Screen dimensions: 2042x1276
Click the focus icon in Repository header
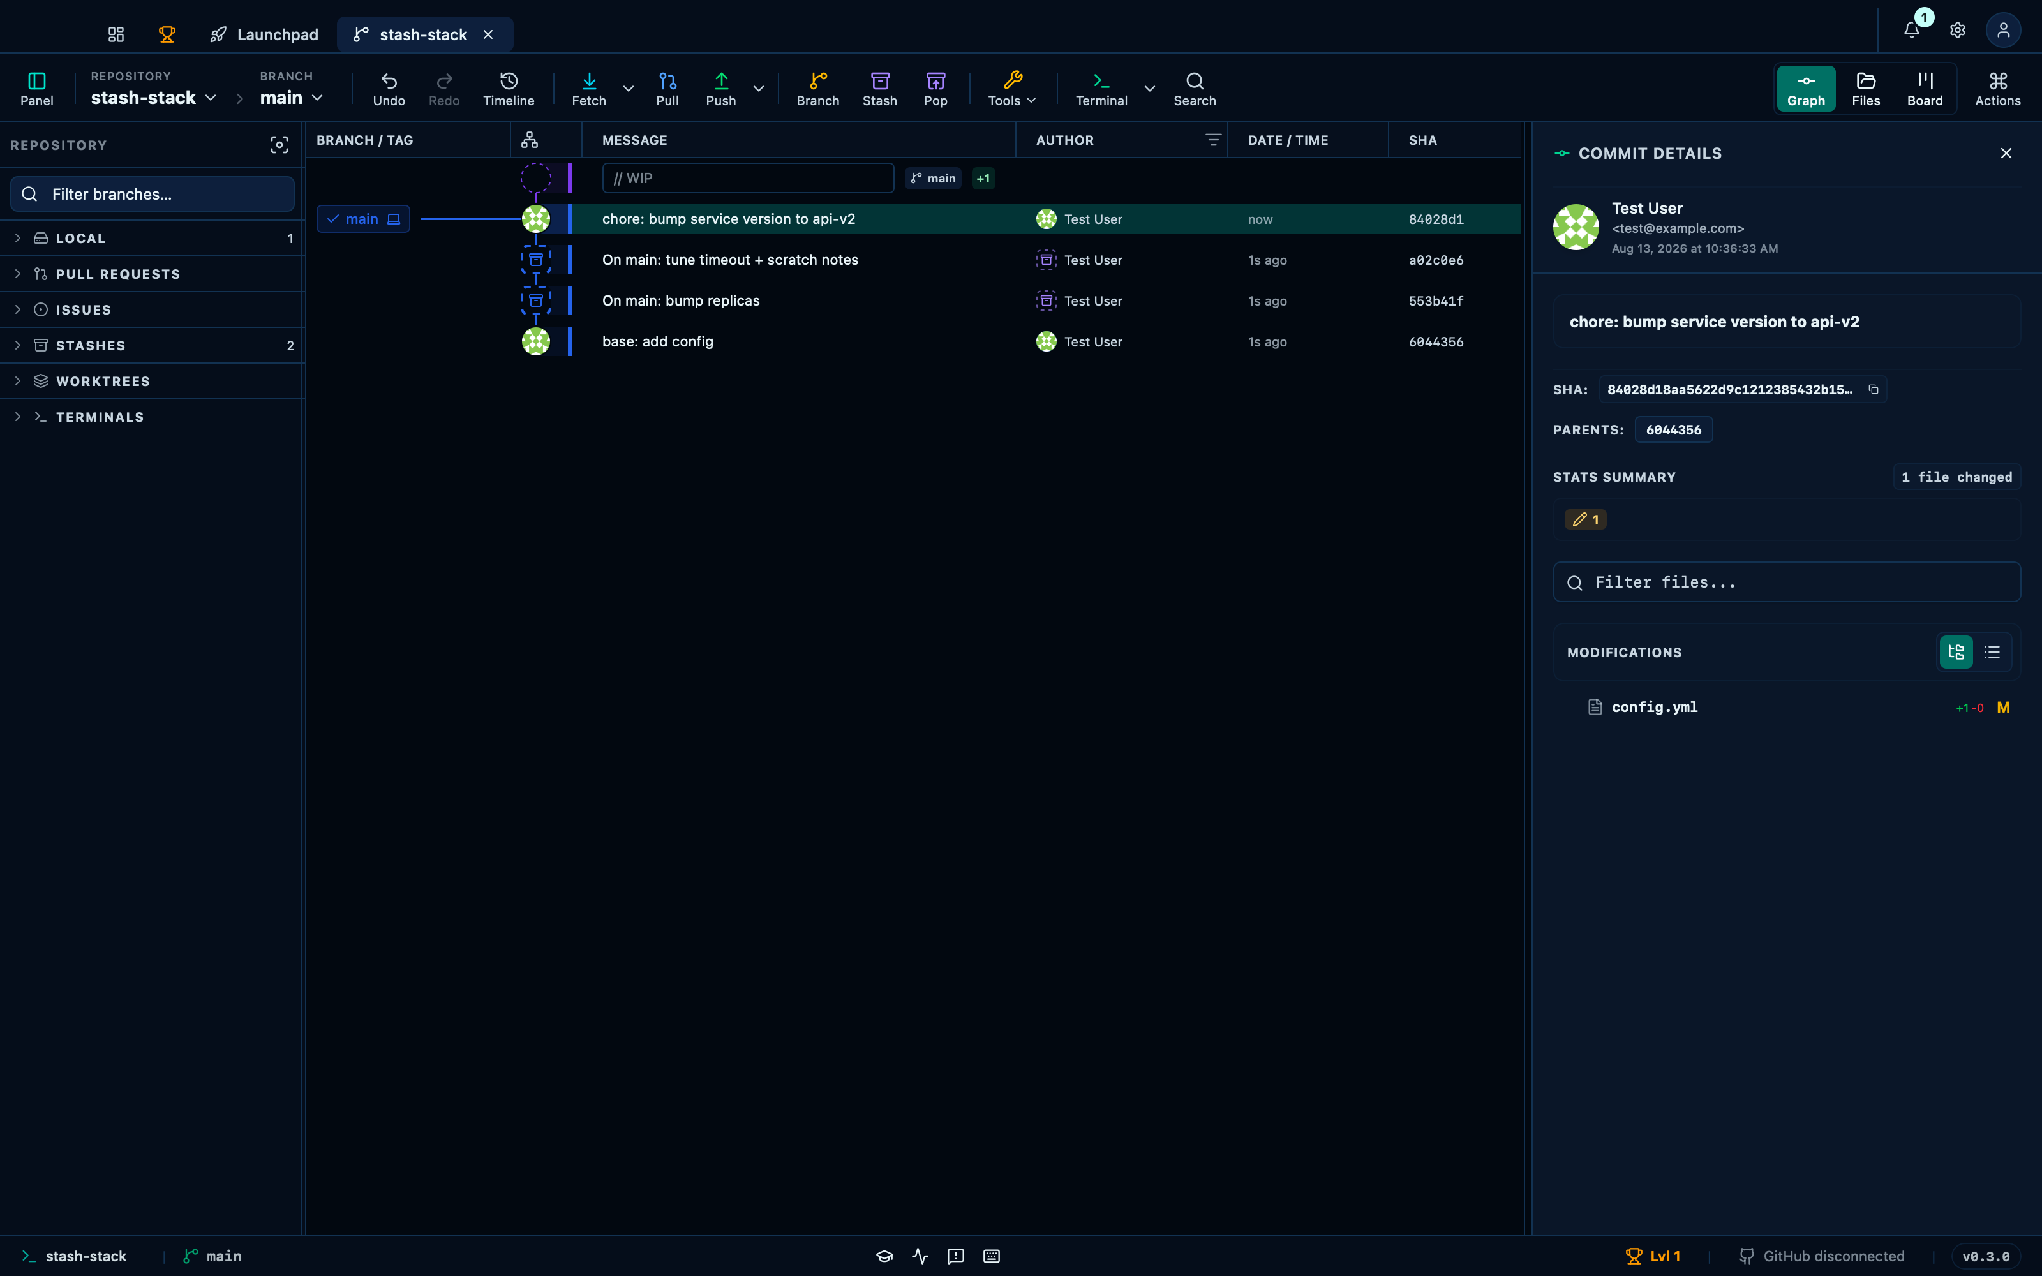tap(279, 145)
